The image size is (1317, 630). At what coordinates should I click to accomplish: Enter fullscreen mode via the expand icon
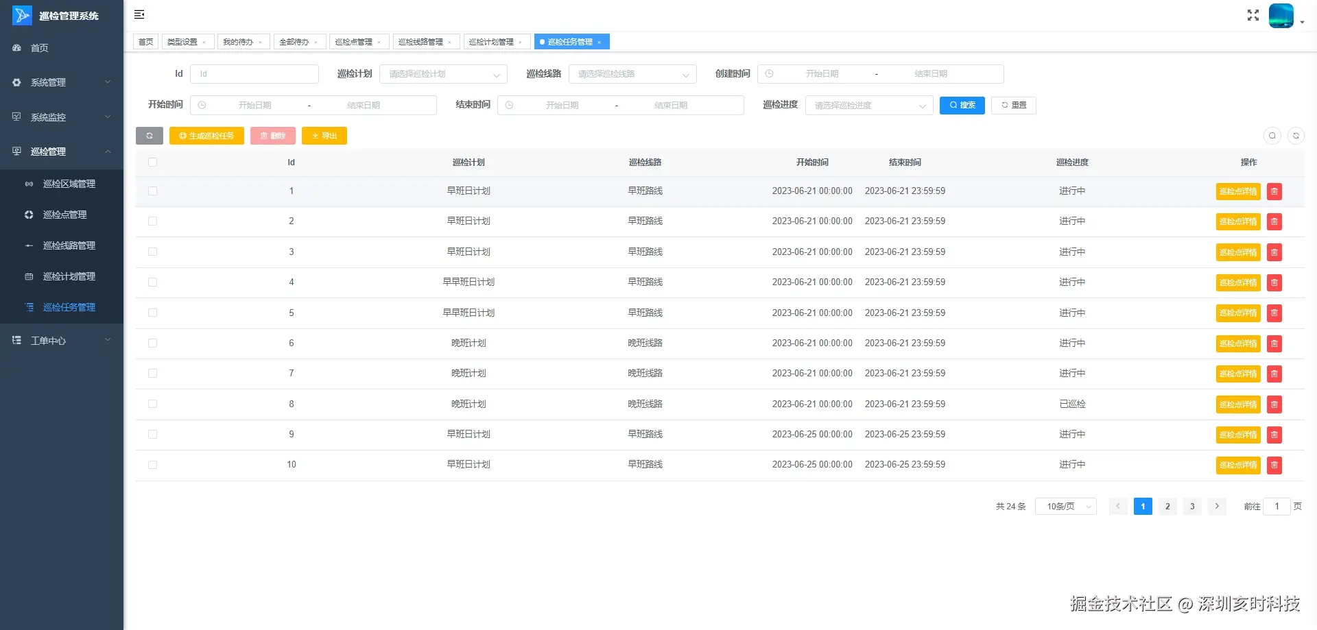tap(1253, 15)
